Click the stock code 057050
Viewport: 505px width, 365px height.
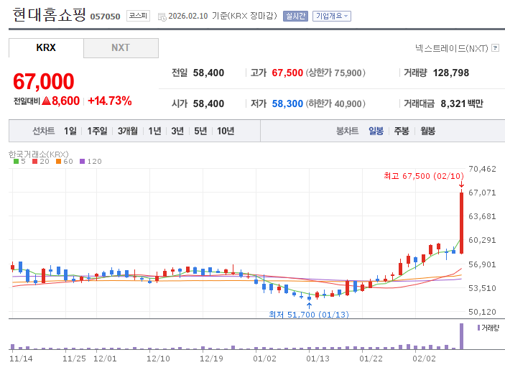coord(105,17)
